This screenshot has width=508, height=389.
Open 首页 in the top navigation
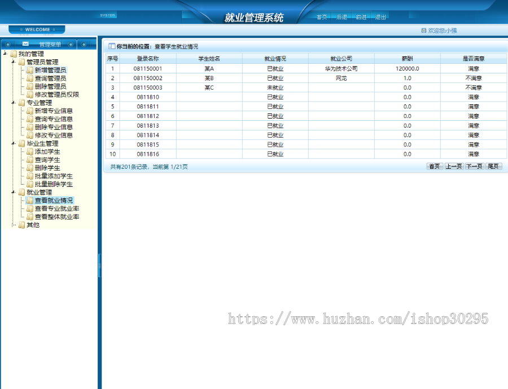click(x=321, y=18)
